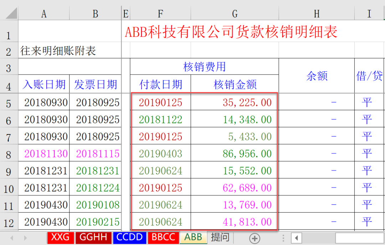
Task: Click amount cell 62,689.00
Action: (235, 187)
